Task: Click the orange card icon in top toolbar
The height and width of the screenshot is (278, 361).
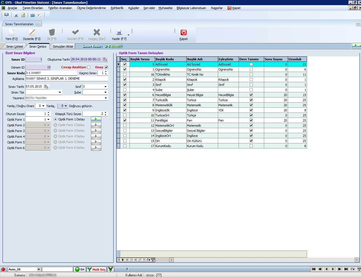Action: click(x=39, y=15)
